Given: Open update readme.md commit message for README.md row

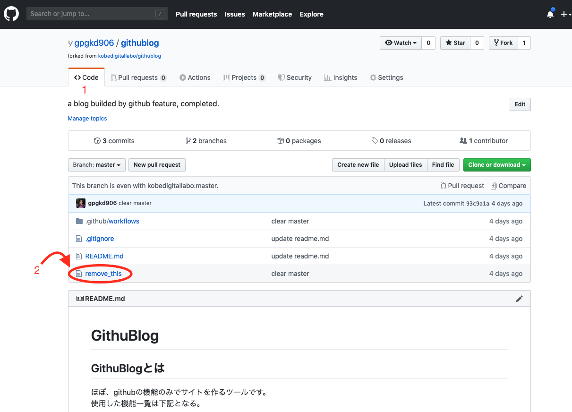Looking at the screenshot, I should [300, 256].
